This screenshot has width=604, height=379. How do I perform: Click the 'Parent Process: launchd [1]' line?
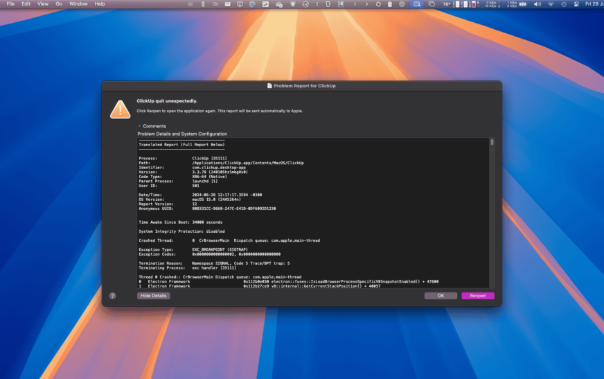pos(178,181)
